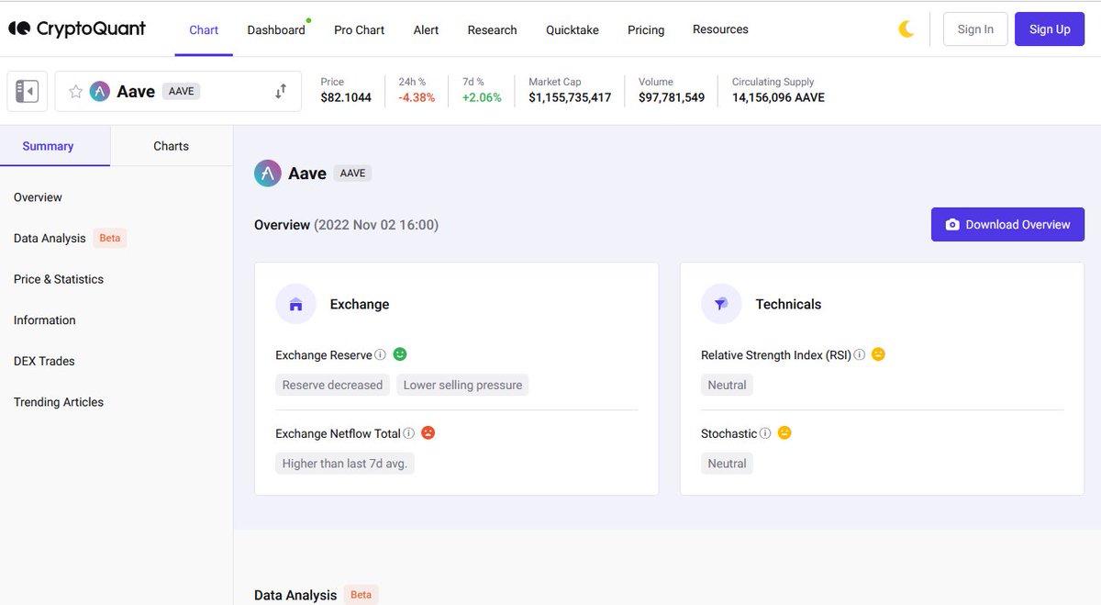
Task: Open Overview in the sidebar
Action: [x=38, y=197]
